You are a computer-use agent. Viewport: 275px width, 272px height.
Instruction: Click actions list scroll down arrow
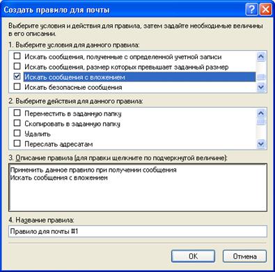pos(261,144)
